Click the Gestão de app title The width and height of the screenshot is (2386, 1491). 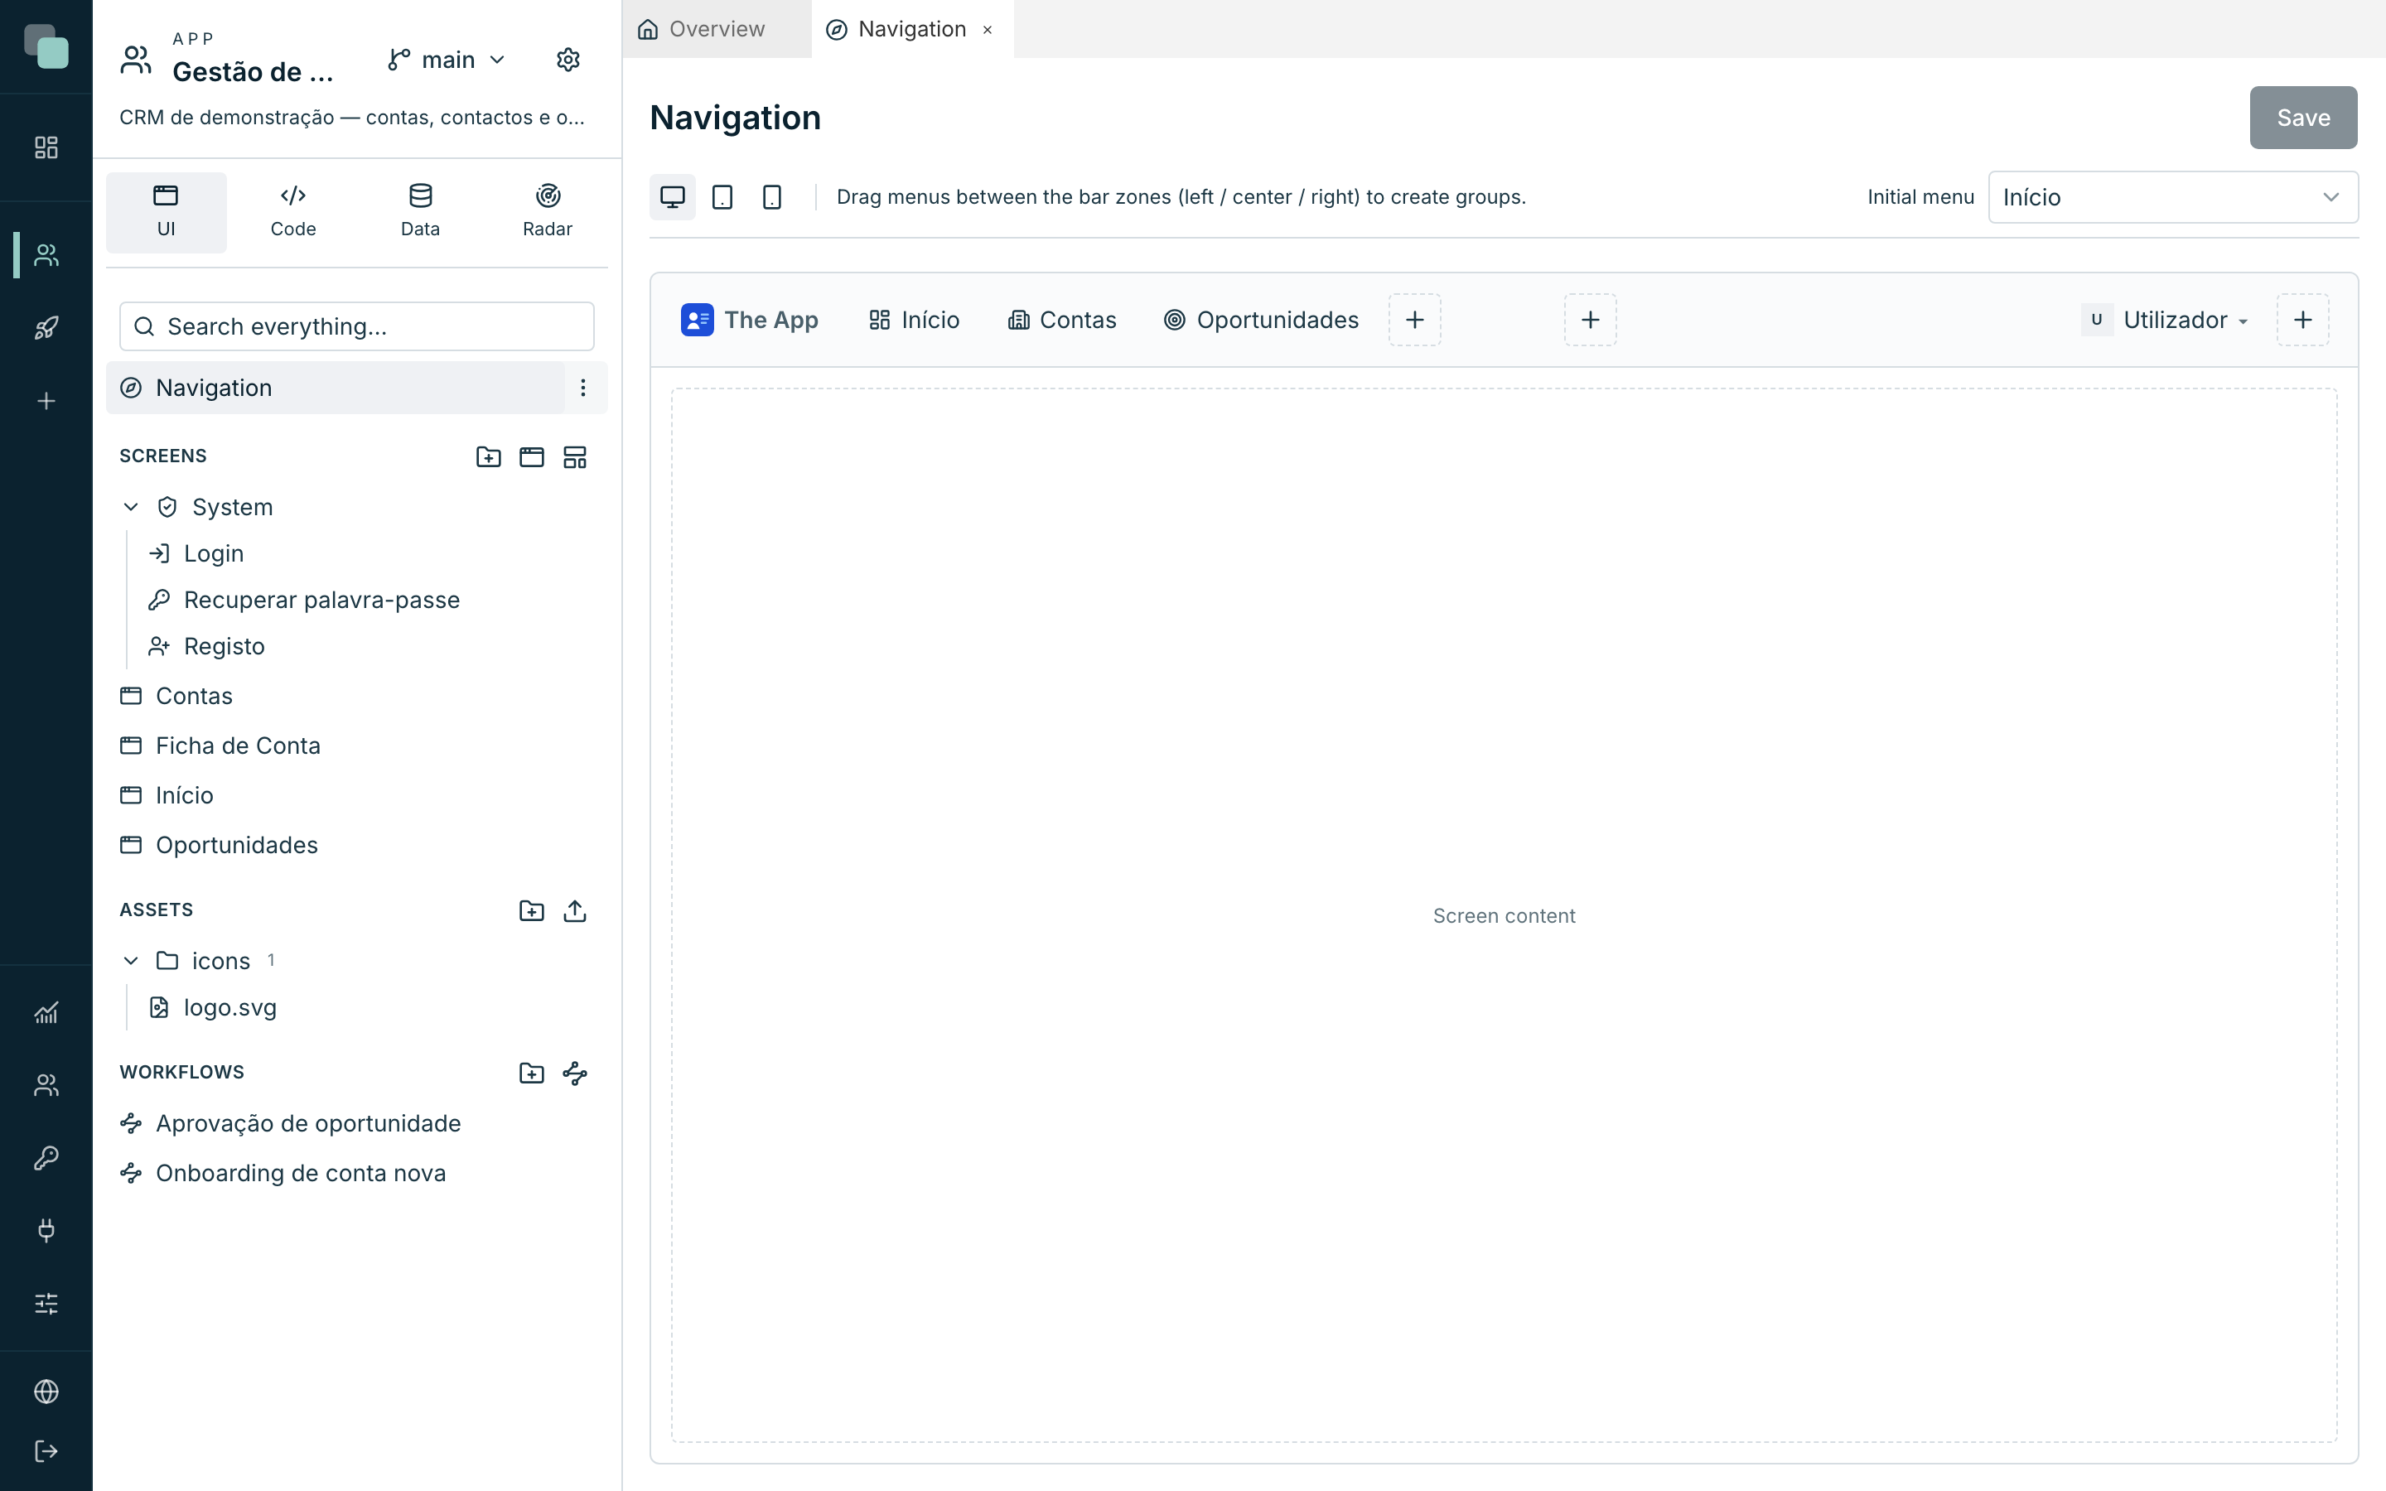[x=253, y=72]
